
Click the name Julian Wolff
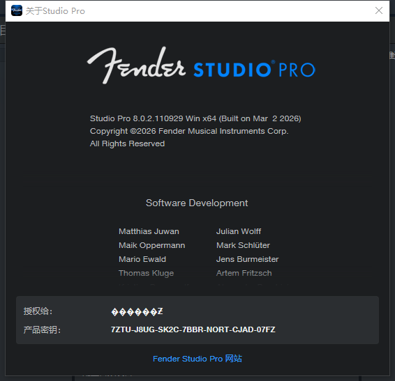(x=239, y=231)
